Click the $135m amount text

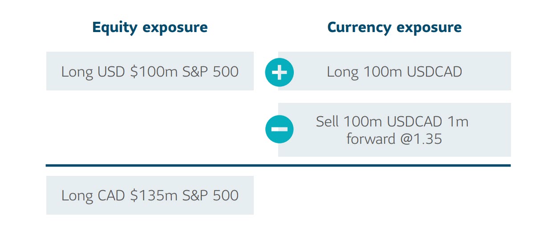154,195
